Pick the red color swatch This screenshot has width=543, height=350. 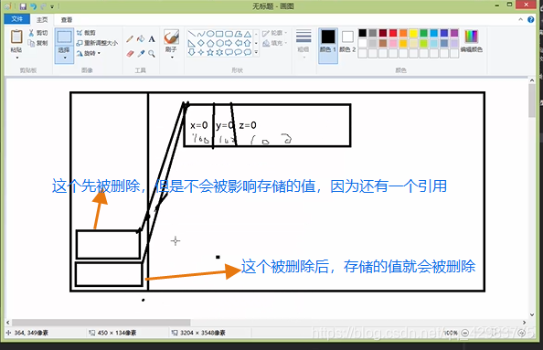point(393,33)
